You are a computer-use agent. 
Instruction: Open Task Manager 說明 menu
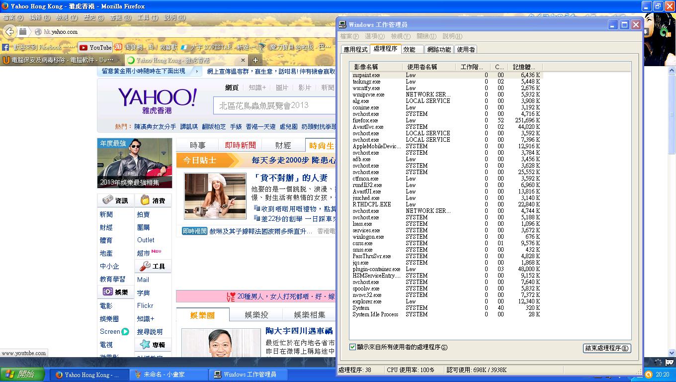coord(452,36)
